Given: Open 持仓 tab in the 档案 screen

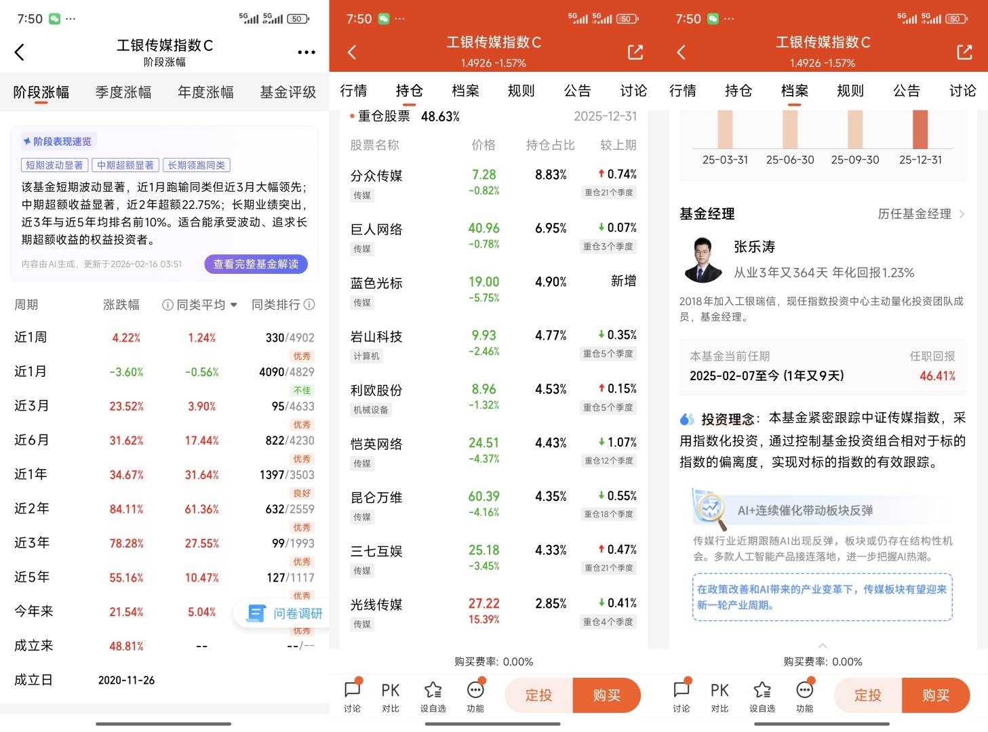Looking at the screenshot, I should pos(738,91).
